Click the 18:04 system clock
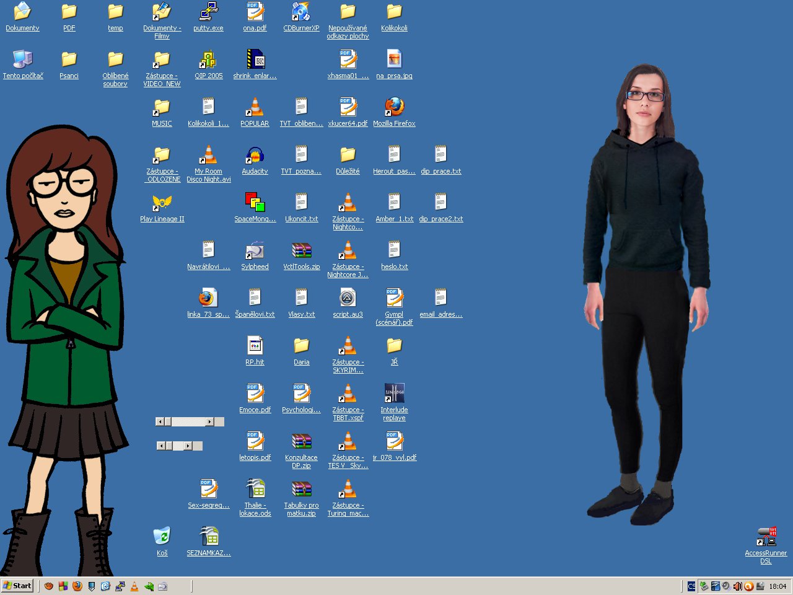Viewport: 793px width, 595px height. tap(778, 586)
